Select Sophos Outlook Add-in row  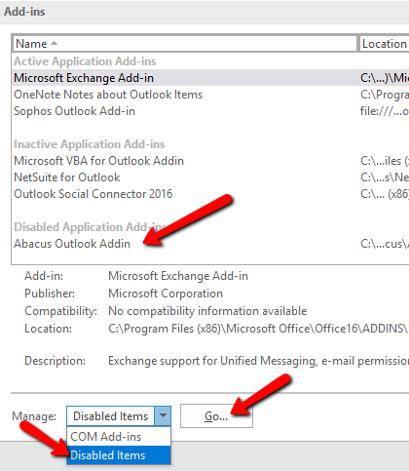coord(210,111)
